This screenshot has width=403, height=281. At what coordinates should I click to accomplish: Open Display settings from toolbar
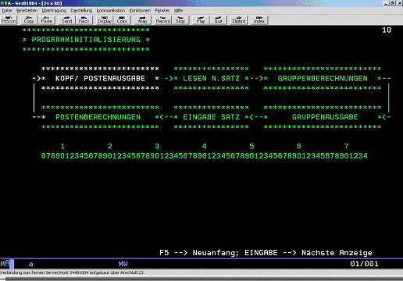pos(105,20)
